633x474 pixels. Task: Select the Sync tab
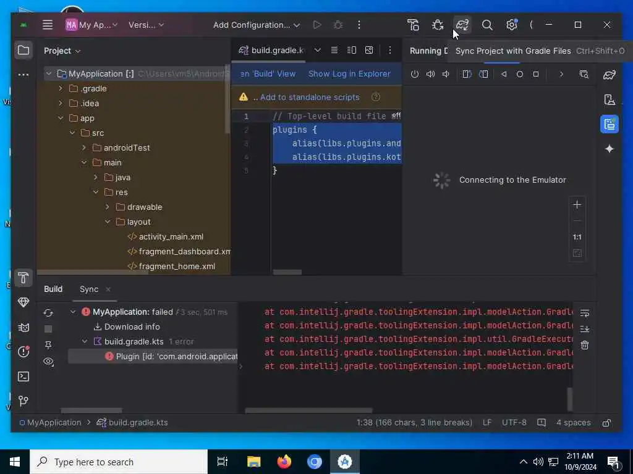coord(89,289)
